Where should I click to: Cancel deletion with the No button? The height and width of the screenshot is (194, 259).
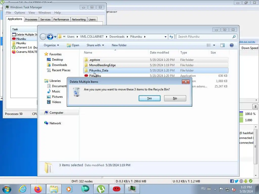(175, 98)
